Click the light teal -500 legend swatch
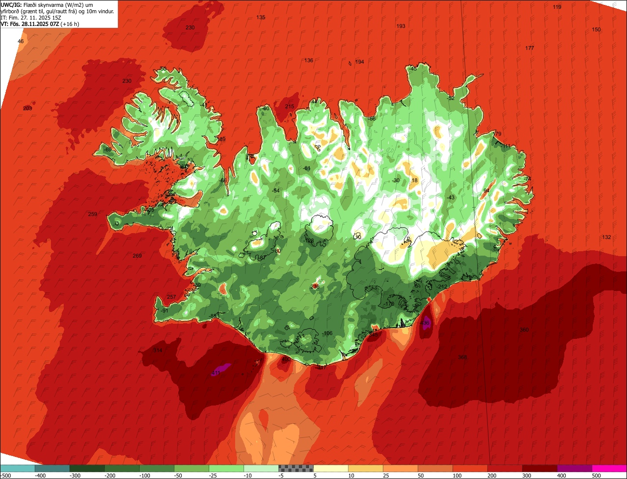 click(x=17, y=468)
